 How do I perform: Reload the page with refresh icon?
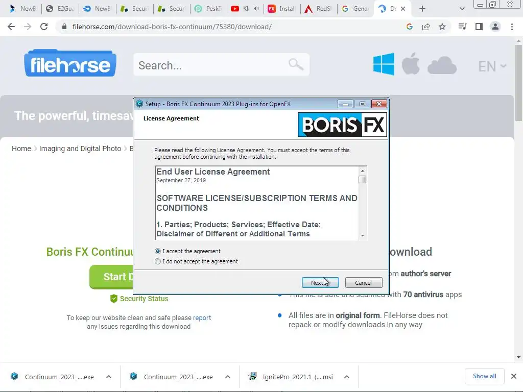44,27
